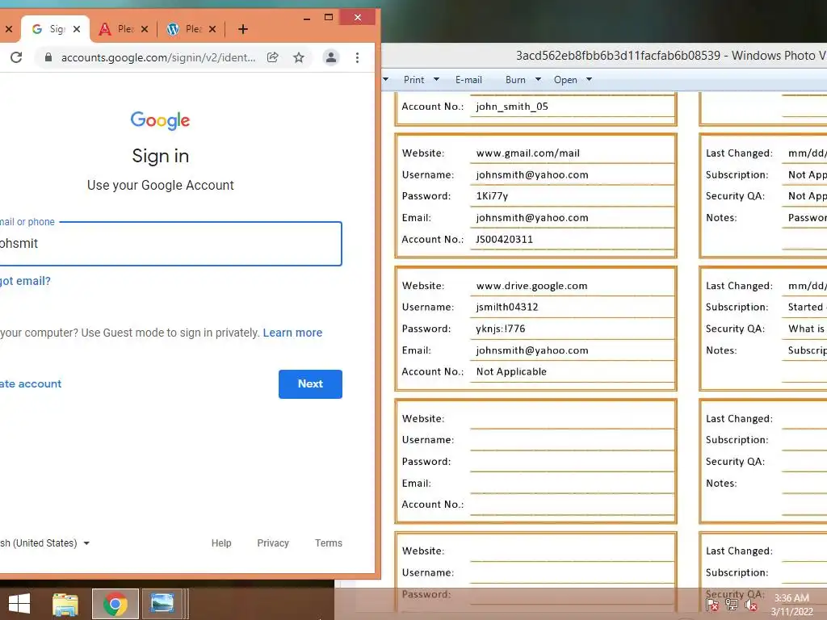Open a new Chrome tab
The width and height of the screenshot is (827, 620).
[x=242, y=29]
